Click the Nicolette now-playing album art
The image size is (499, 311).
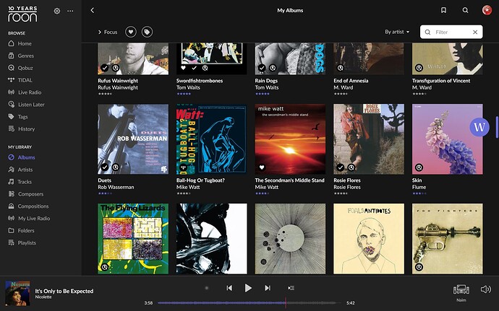[x=18, y=293]
